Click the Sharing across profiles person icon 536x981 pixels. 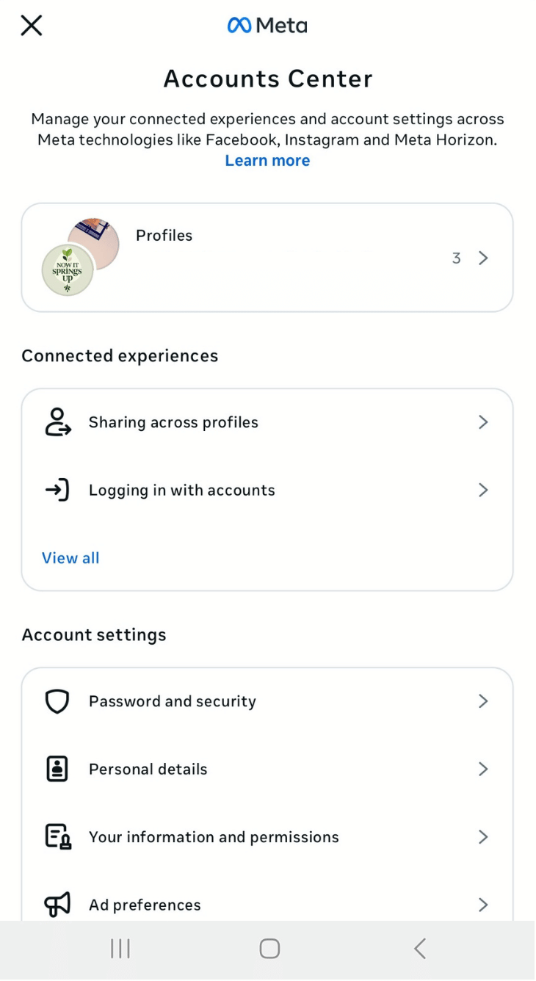click(x=57, y=422)
